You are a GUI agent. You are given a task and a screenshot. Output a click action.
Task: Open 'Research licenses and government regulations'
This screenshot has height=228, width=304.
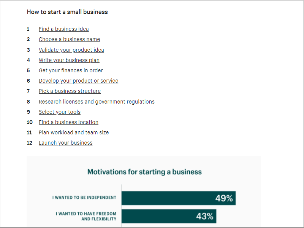(x=97, y=102)
